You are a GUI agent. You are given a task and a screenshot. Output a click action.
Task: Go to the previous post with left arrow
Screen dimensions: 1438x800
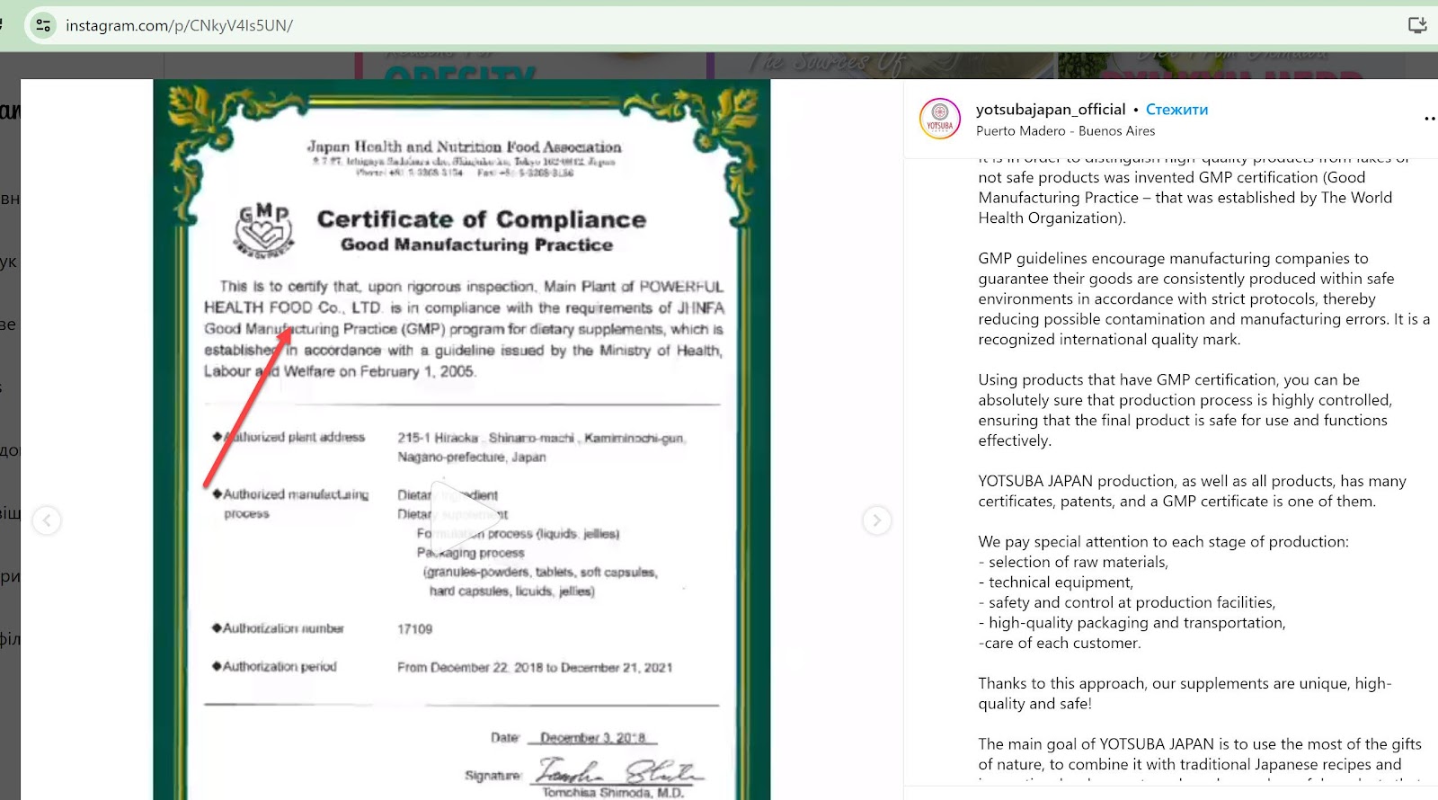pos(47,520)
